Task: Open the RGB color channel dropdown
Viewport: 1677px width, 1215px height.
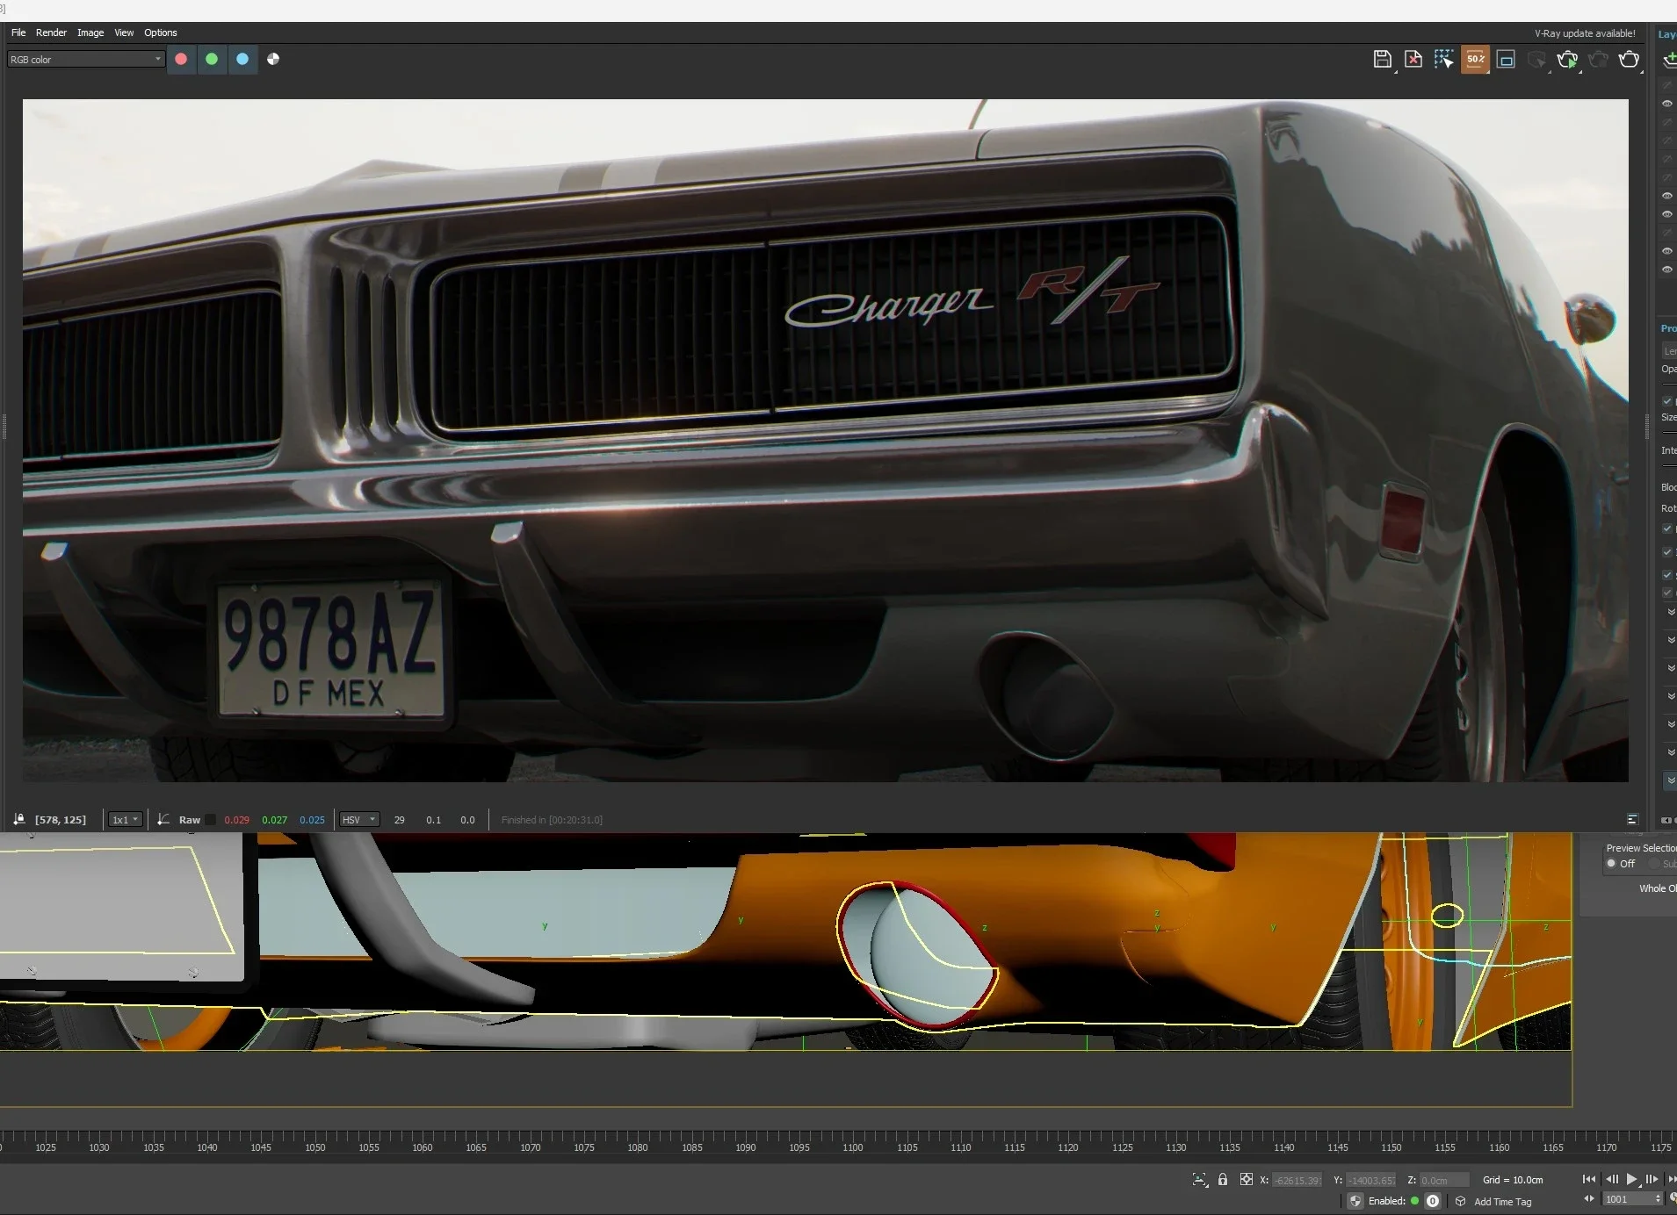Action: click(86, 60)
